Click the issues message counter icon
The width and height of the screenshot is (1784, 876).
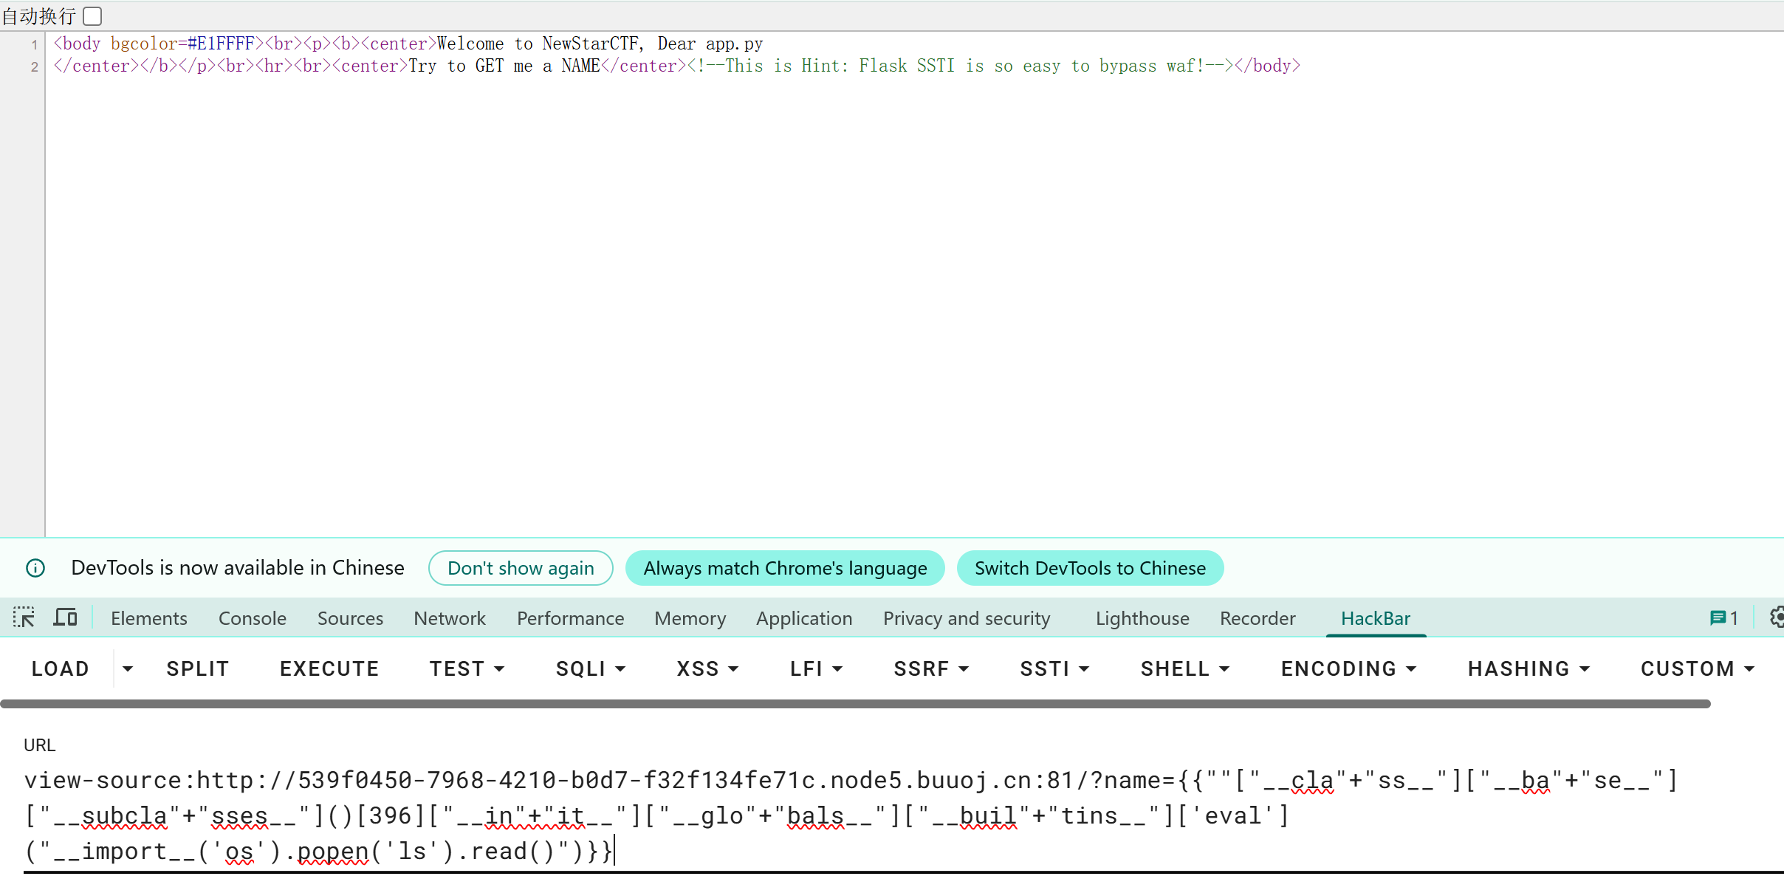[1723, 618]
